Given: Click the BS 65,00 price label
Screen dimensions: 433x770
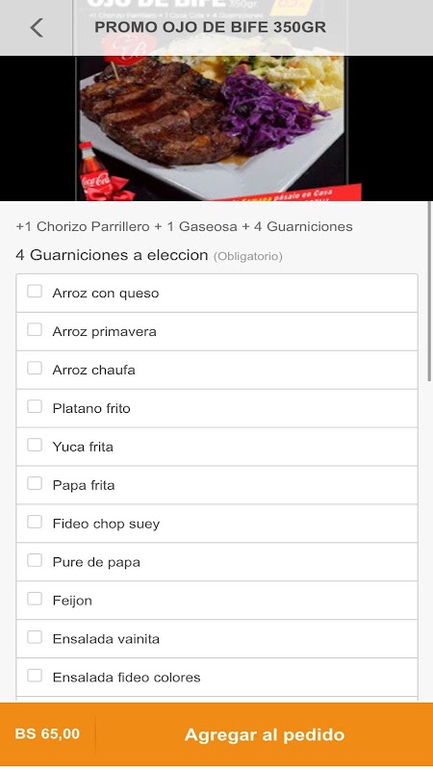Looking at the screenshot, I should (x=47, y=734).
